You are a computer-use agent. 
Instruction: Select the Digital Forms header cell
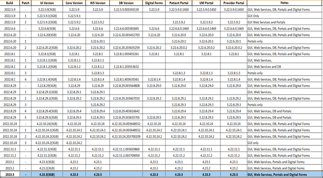coord(154,3)
